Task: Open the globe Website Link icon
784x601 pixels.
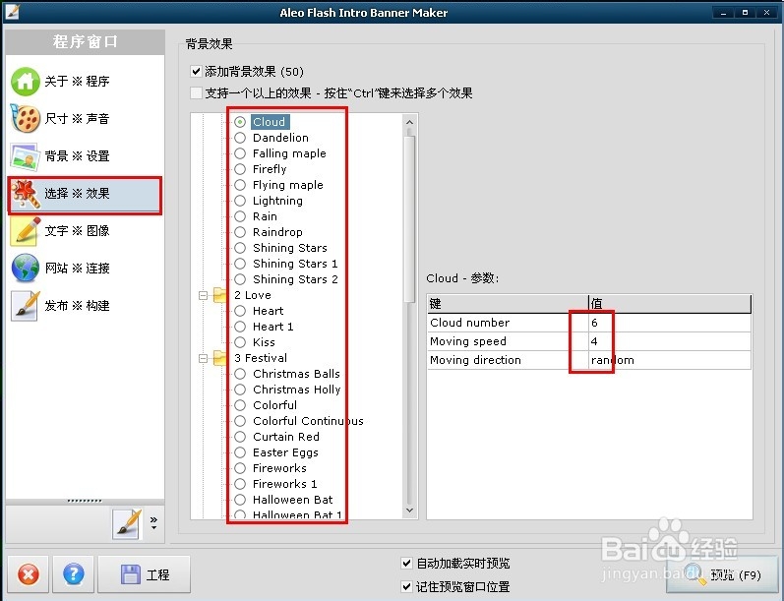Action: point(25,268)
